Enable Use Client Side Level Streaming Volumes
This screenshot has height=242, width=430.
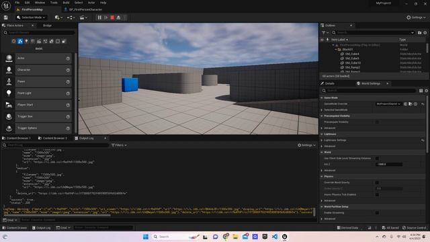(377, 159)
